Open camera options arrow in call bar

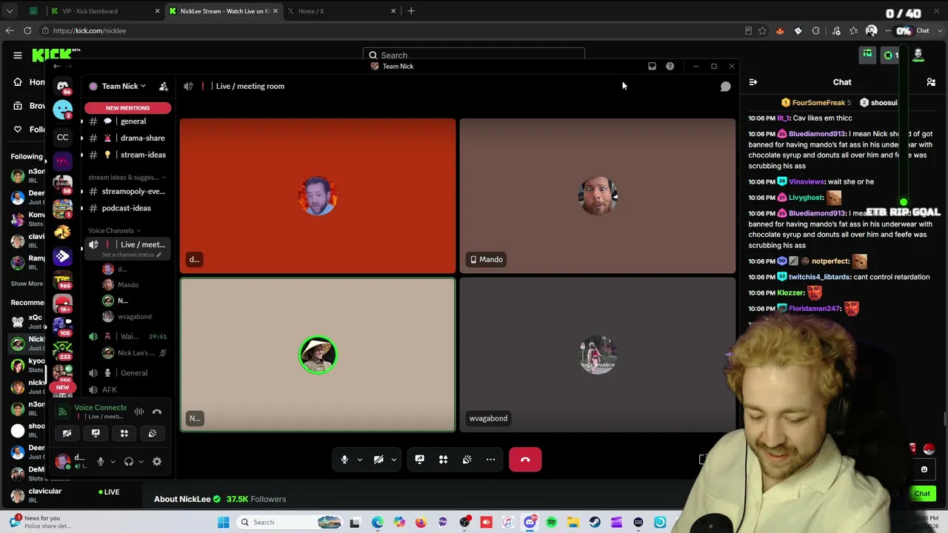click(393, 460)
